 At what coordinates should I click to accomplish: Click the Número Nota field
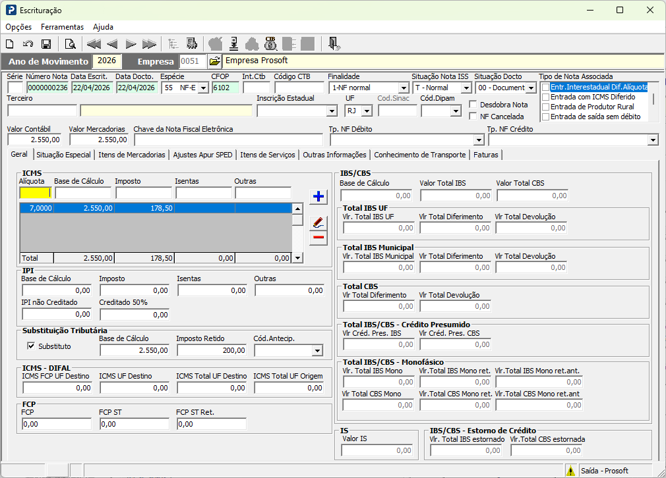click(47, 88)
